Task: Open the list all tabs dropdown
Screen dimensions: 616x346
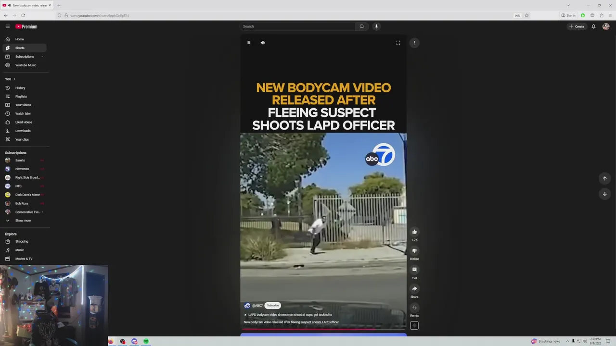Action: [x=568, y=5]
